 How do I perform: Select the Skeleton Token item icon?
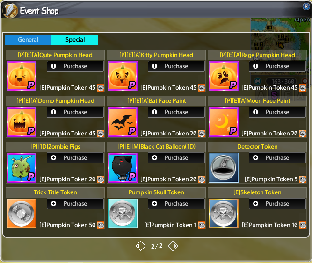coord(224,213)
